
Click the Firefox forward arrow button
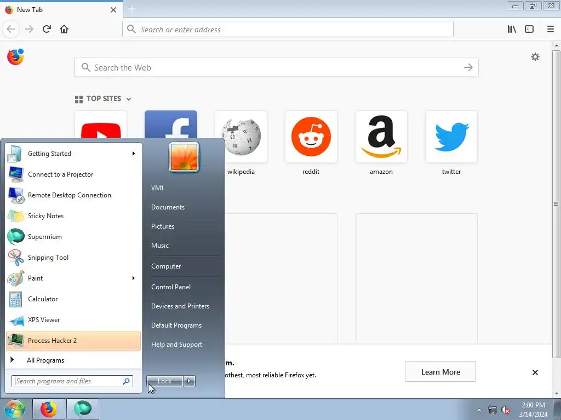tap(29, 29)
